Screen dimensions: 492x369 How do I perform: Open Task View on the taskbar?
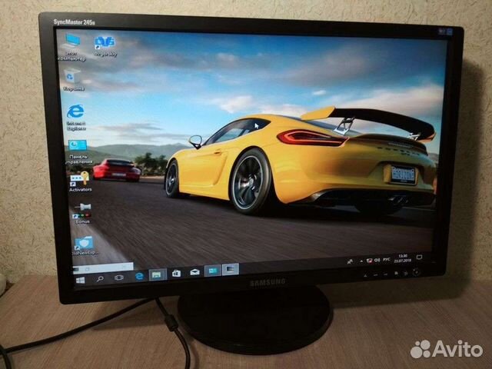118,278
